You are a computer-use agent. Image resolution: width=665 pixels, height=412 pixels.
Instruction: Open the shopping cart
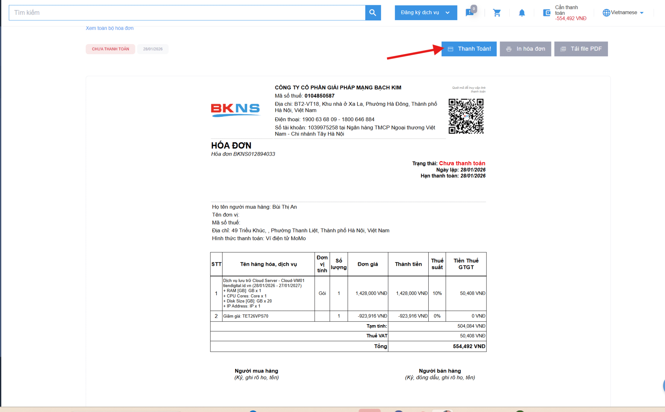click(497, 13)
